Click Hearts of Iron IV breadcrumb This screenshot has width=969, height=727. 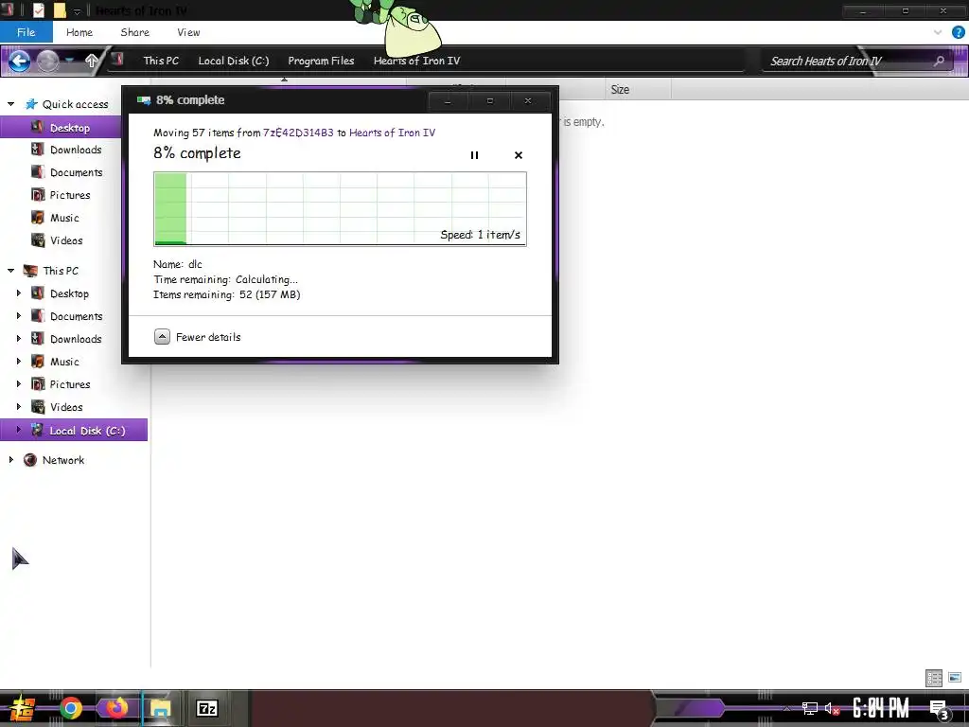pyautogui.click(x=416, y=61)
